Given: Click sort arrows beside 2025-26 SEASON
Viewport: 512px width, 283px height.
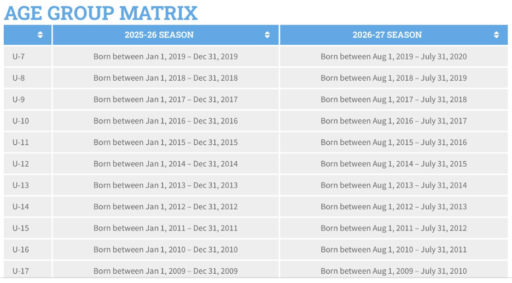Looking at the screenshot, I should pyautogui.click(x=267, y=35).
